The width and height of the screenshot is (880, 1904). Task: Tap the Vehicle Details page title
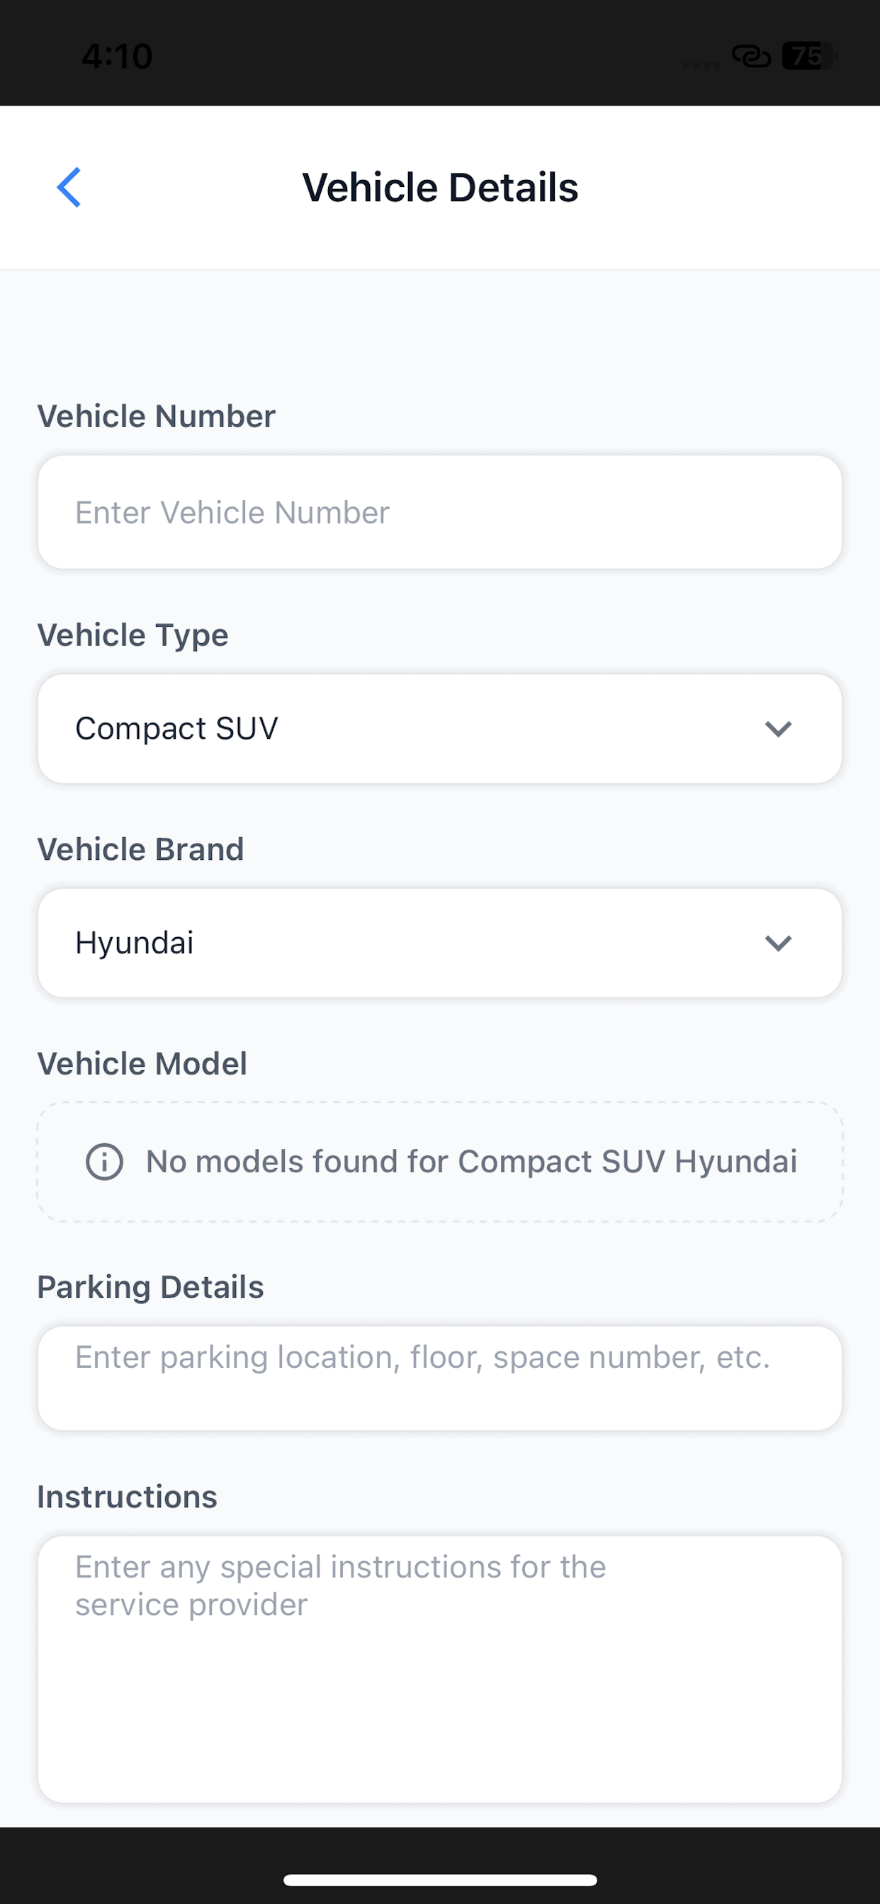click(x=440, y=187)
